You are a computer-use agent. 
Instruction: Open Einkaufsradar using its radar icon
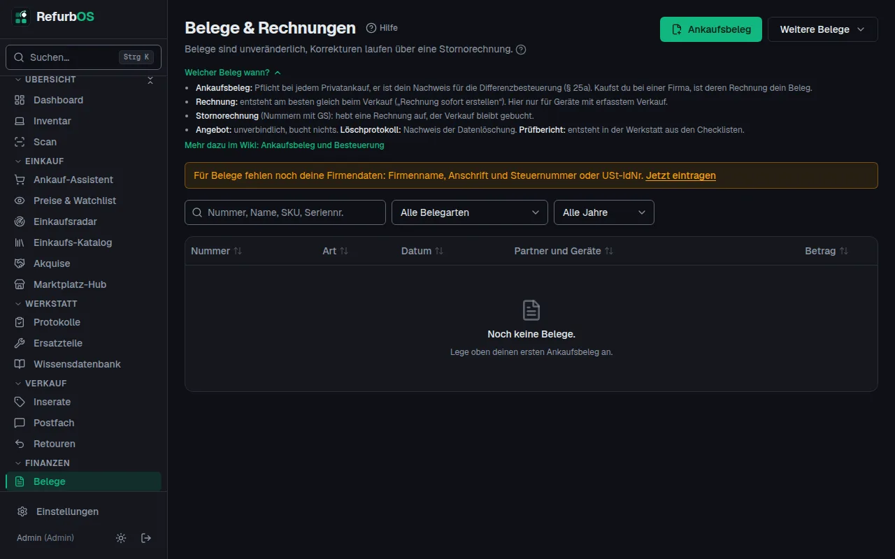20,222
